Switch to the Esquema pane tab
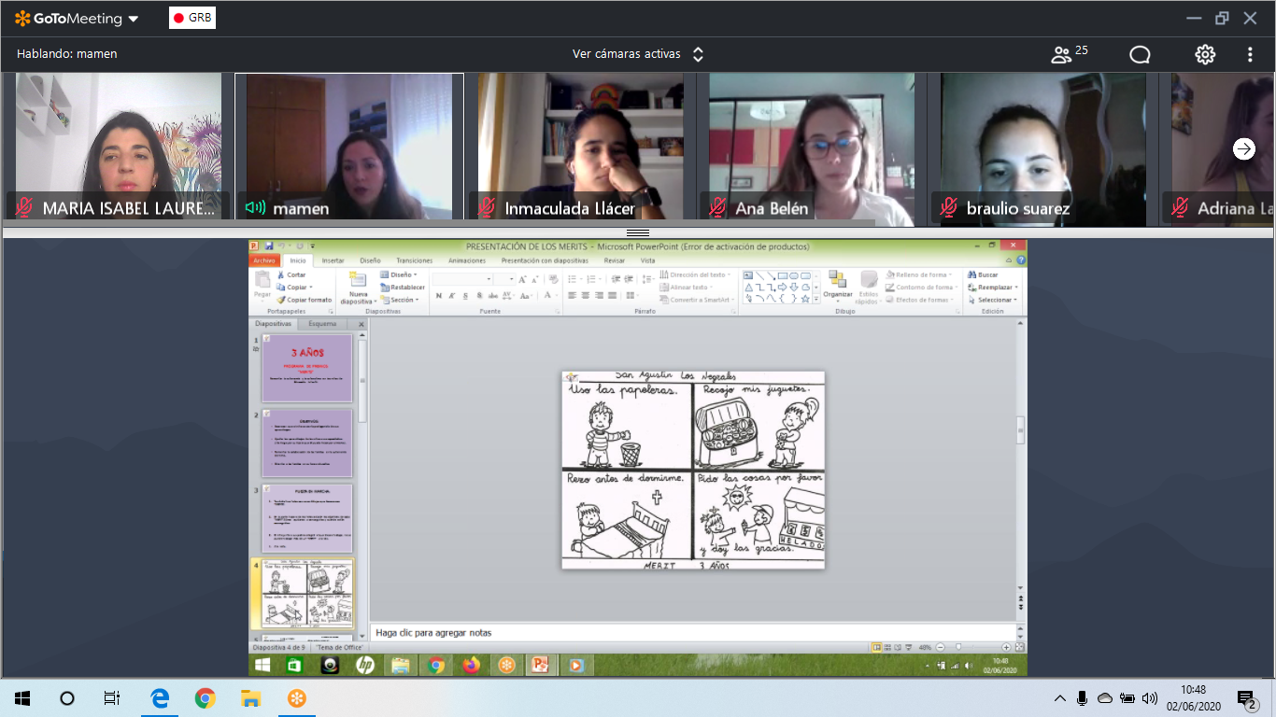The height and width of the screenshot is (717, 1276). [322, 324]
